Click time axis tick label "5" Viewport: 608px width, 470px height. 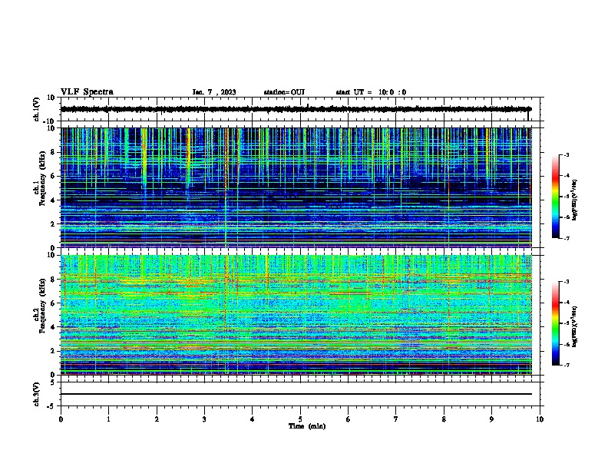click(300, 419)
